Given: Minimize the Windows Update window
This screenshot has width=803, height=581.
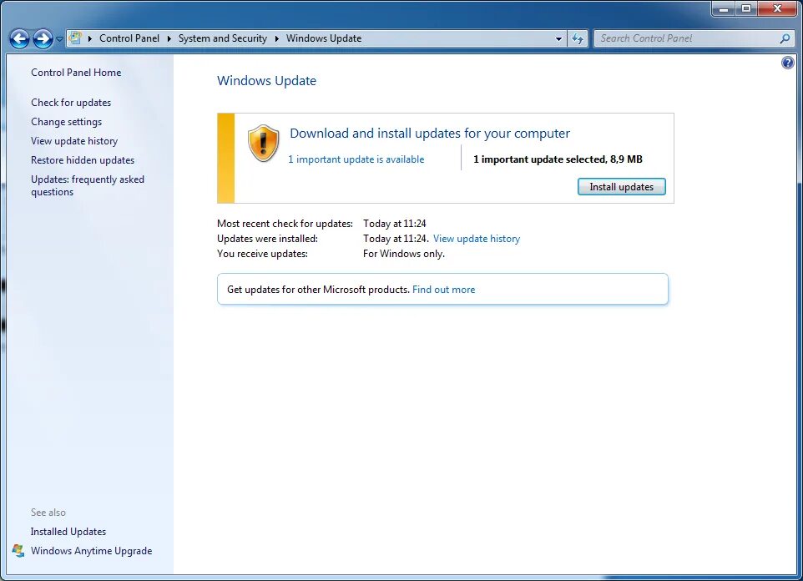Looking at the screenshot, I should (724, 8).
